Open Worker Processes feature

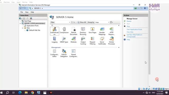click(111, 41)
